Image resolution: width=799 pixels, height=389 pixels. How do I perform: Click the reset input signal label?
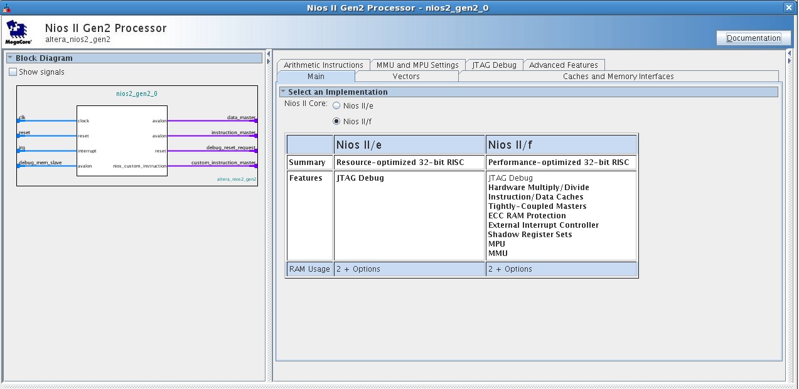24,132
